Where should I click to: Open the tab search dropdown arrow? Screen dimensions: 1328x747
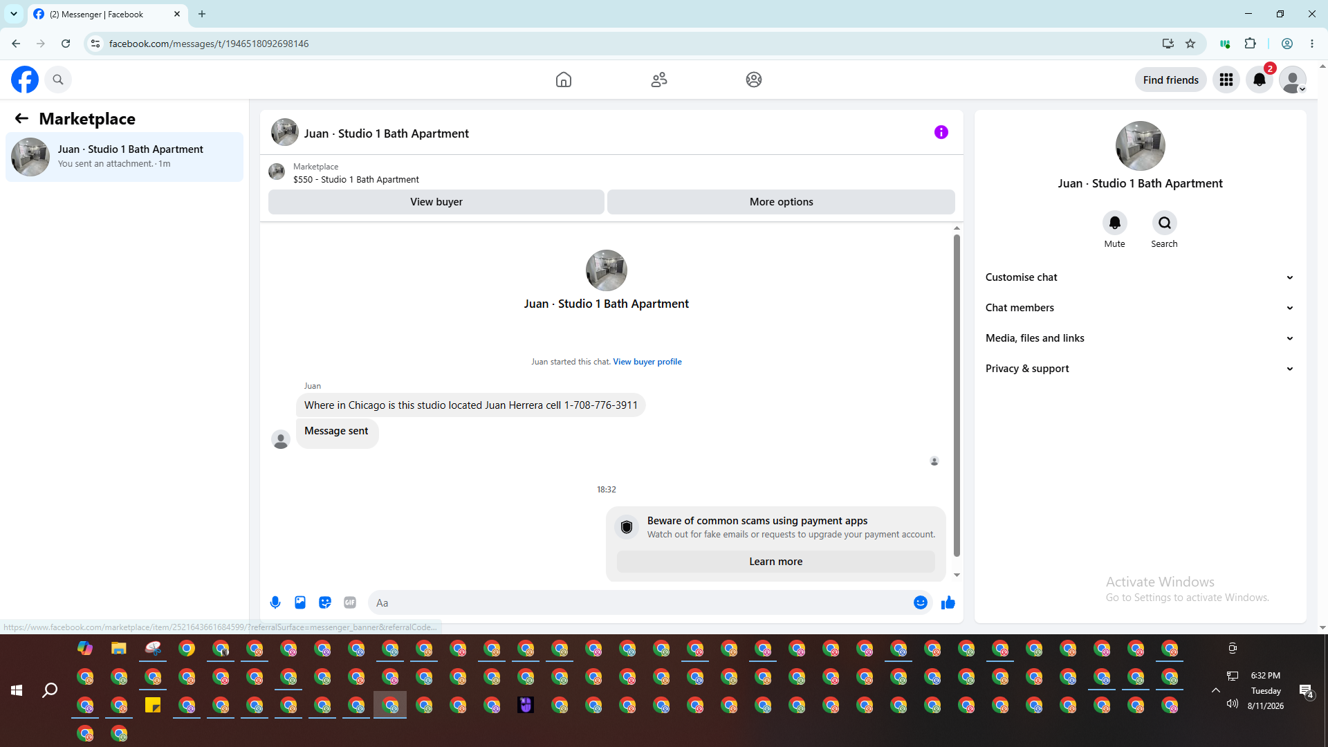click(14, 14)
